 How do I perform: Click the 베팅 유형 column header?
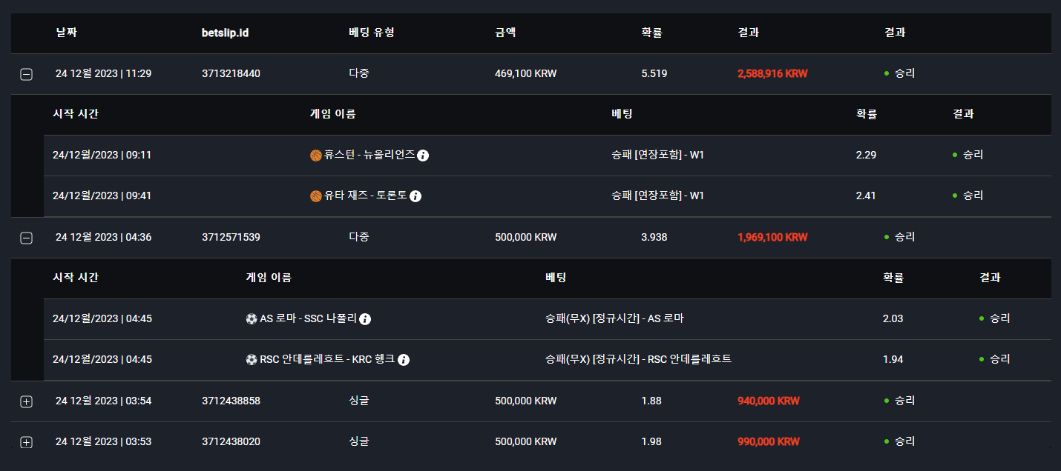tap(371, 33)
